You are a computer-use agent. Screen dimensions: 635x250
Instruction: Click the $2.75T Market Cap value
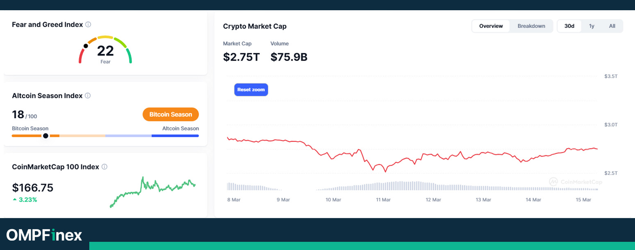(241, 57)
